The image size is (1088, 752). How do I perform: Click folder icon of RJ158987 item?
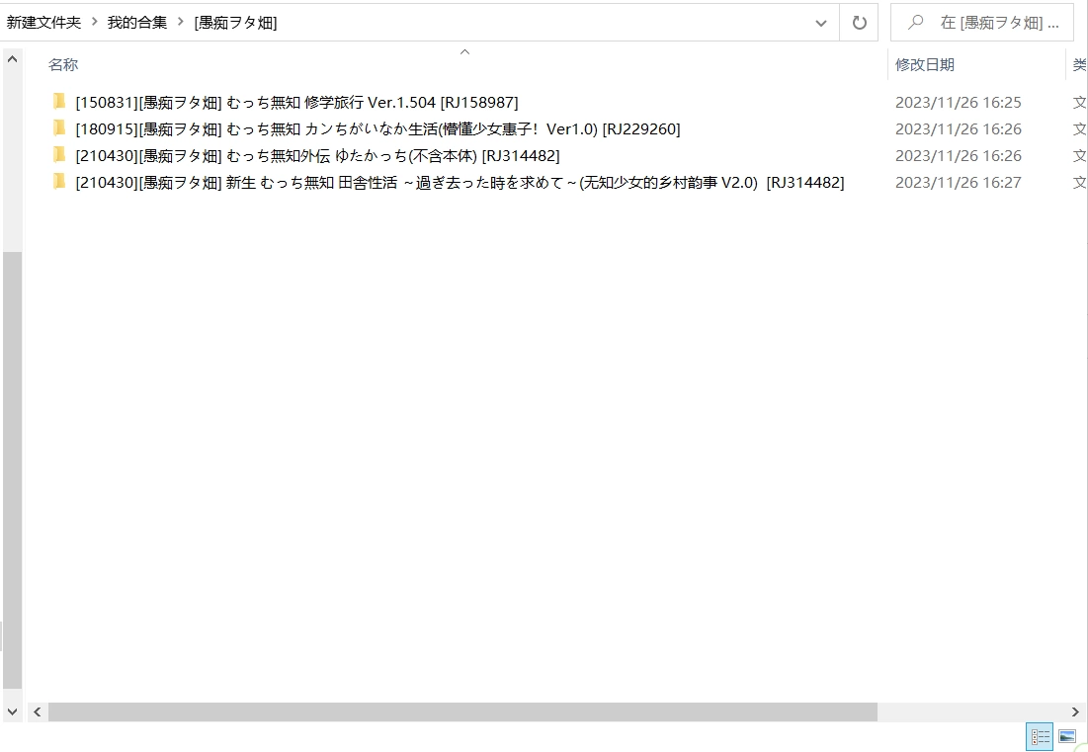pyautogui.click(x=59, y=101)
